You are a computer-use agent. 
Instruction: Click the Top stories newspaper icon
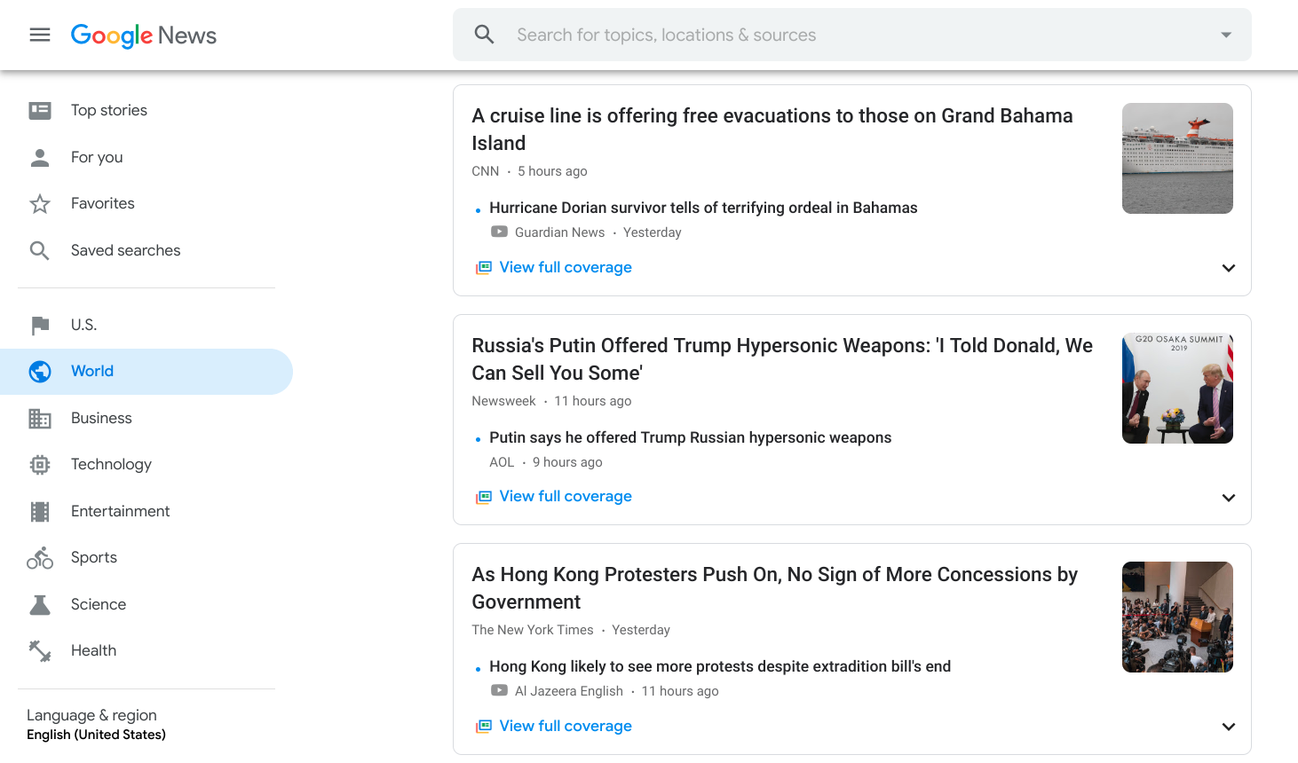(x=40, y=110)
